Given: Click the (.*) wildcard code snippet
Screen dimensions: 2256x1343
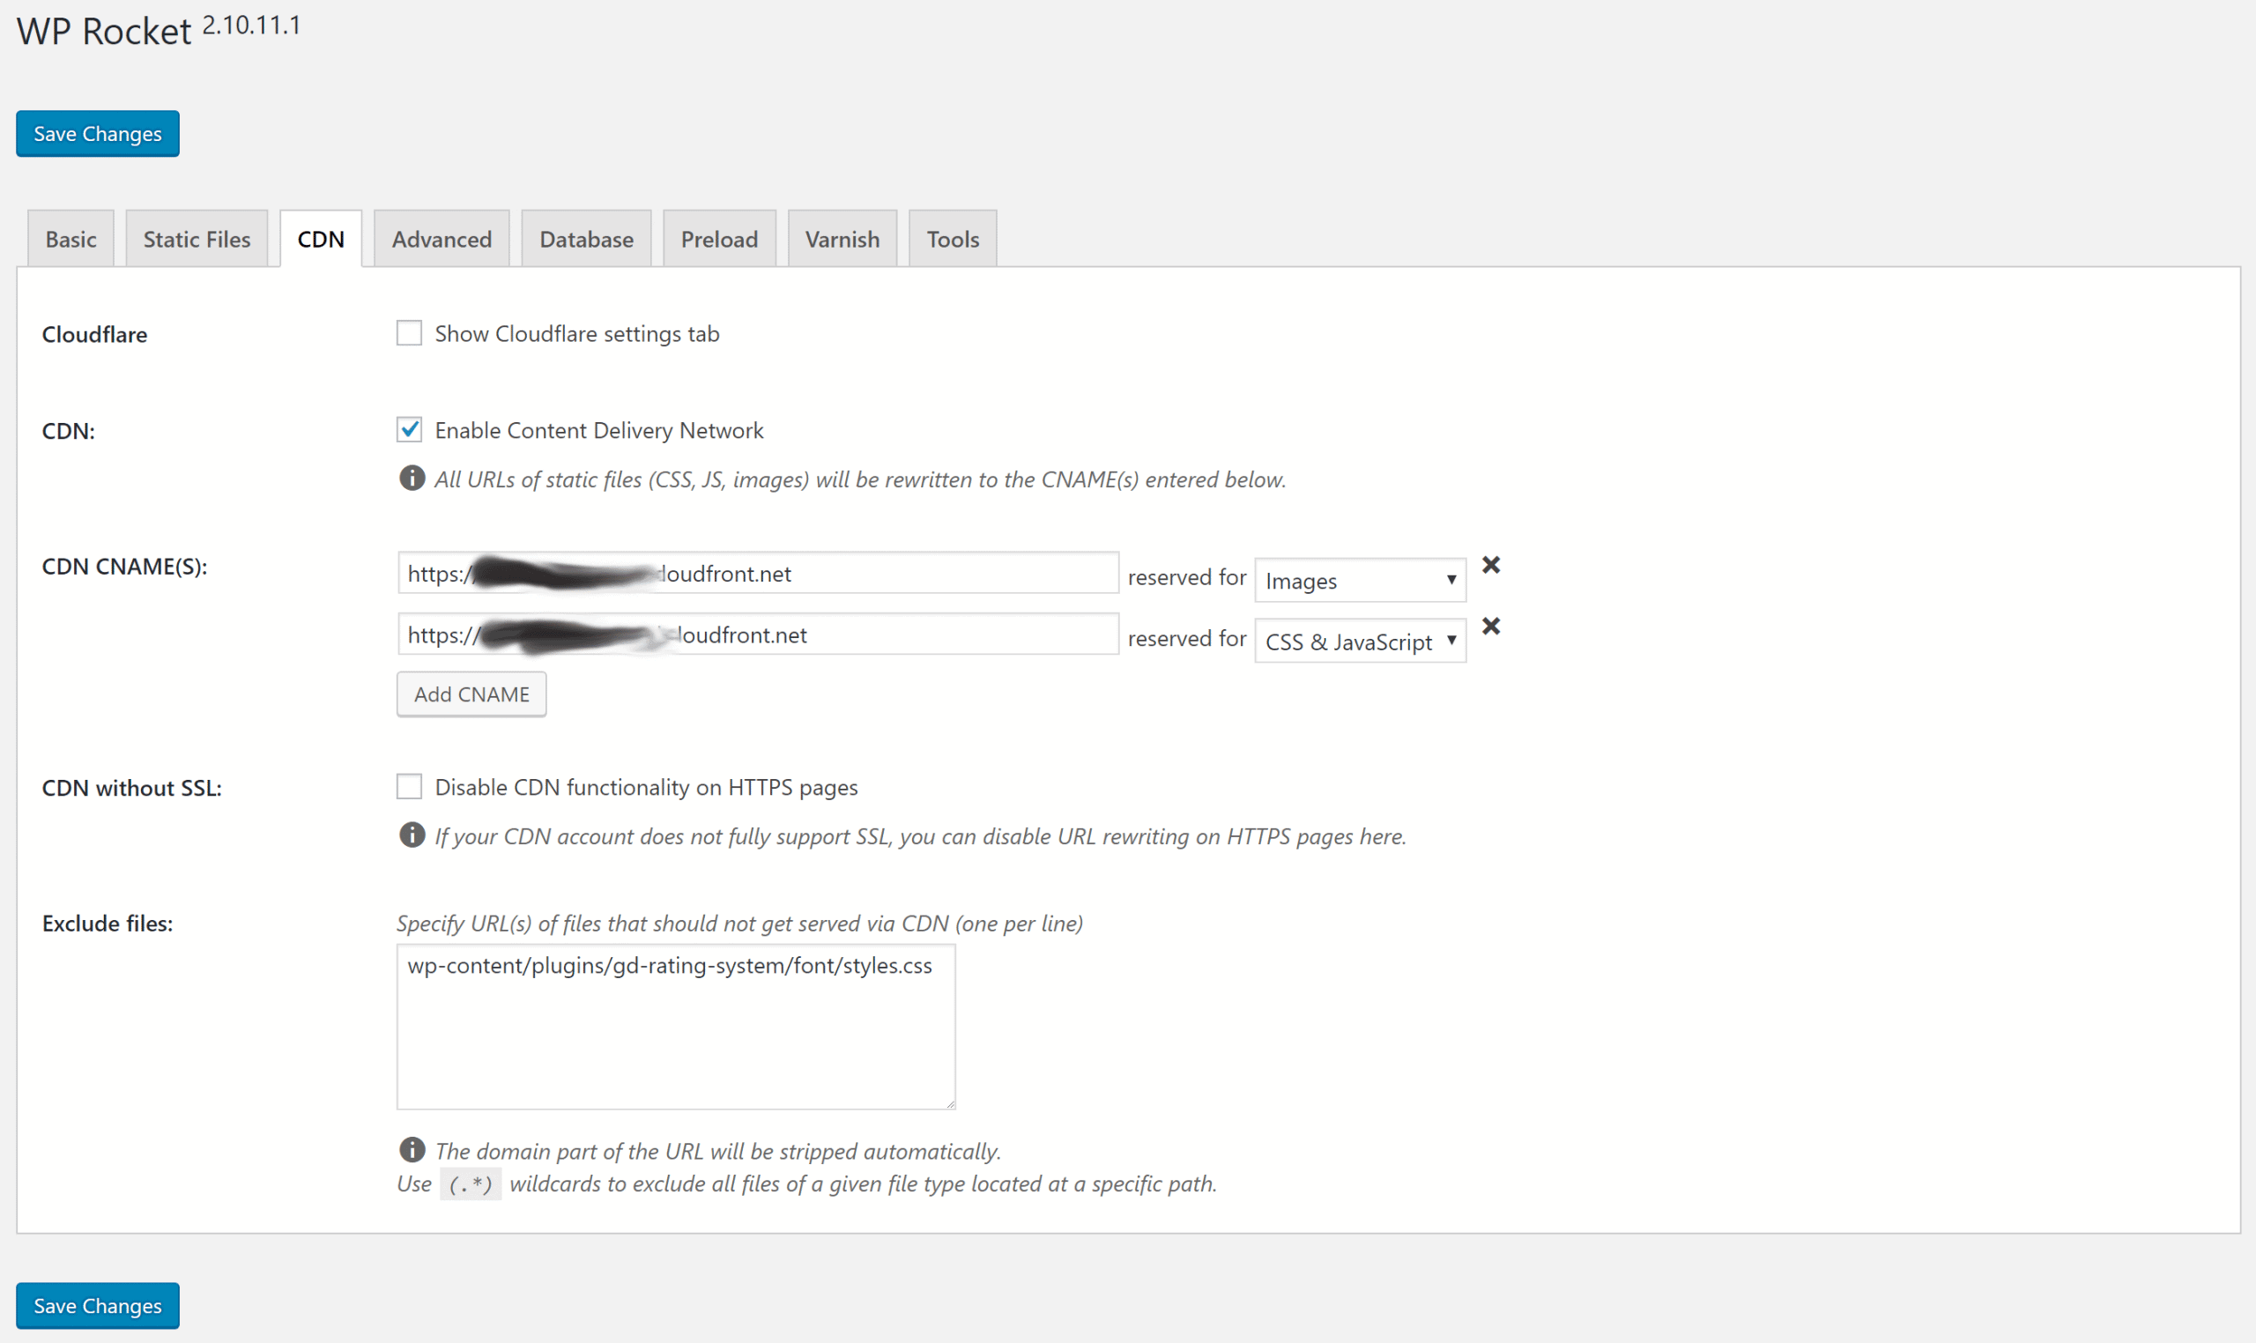Looking at the screenshot, I should (x=471, y=1183).
